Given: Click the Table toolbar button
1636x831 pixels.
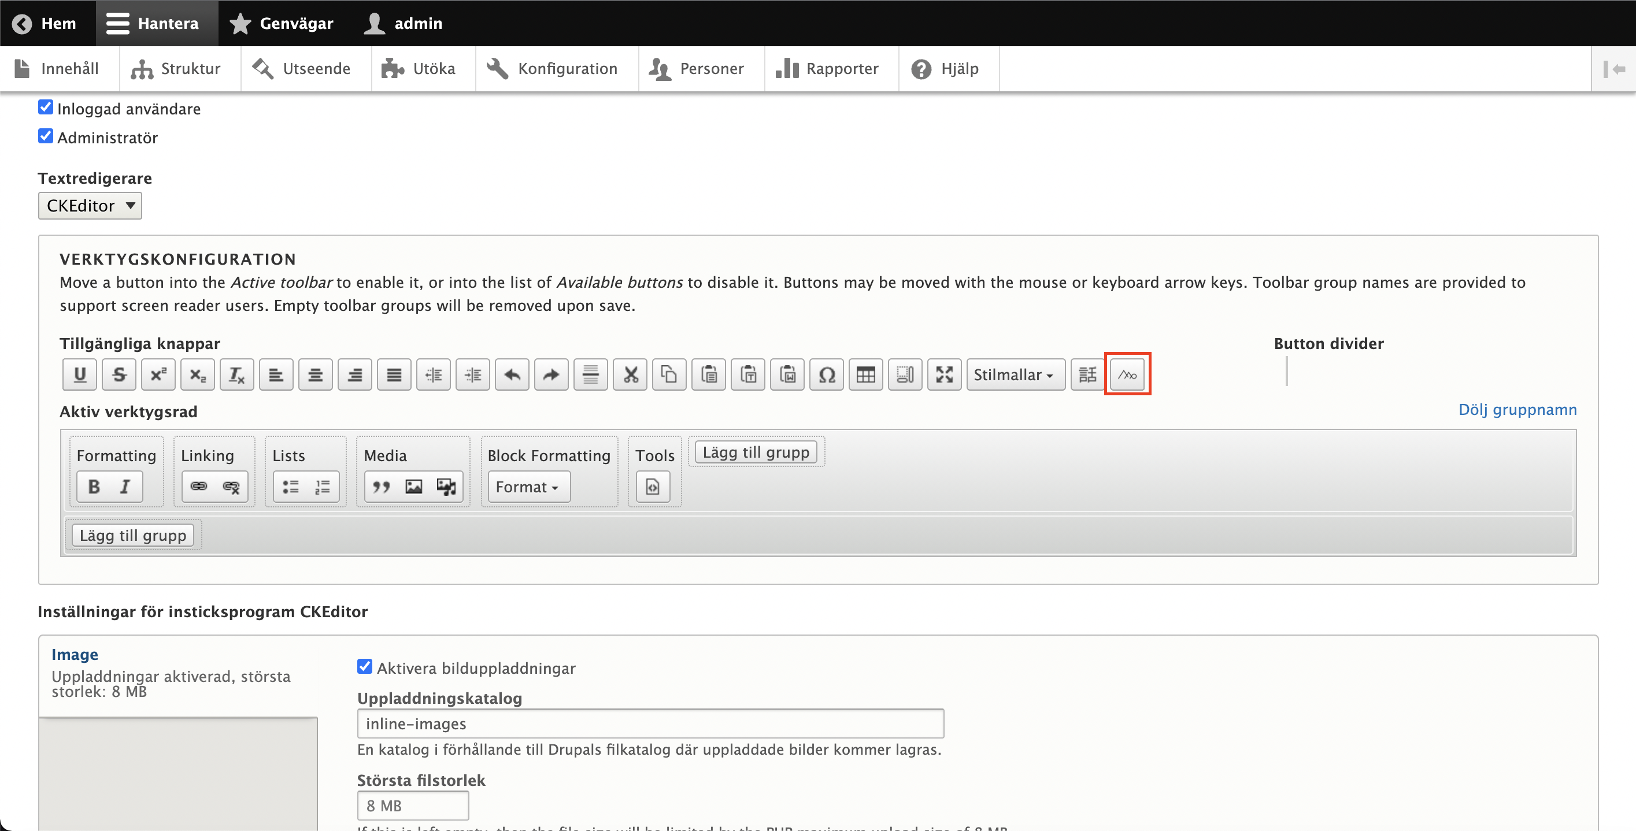Looking at the screenshot, I should pos(865,374).
